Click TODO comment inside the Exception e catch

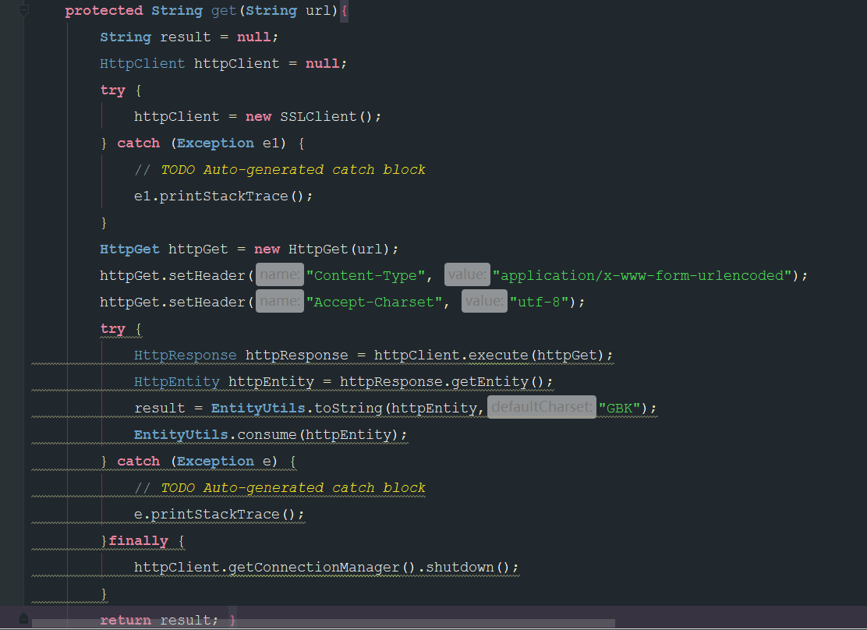click(280, 488)
